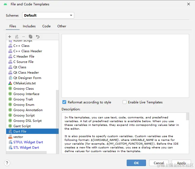Select the STFUL Widget Dart template text
This screenshot has height=169, width=195.
[x=28, y=142]
